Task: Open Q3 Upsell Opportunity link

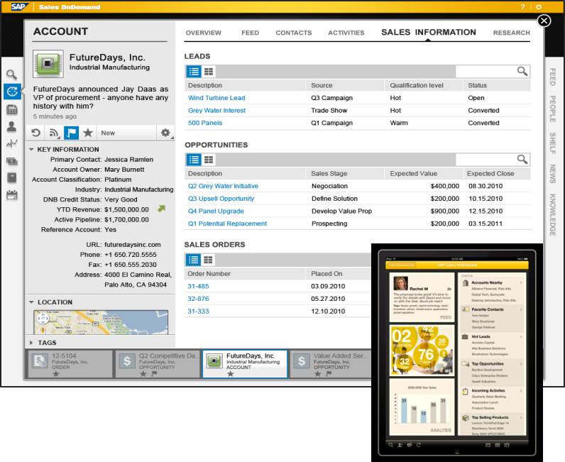Action: pos(221,199)
